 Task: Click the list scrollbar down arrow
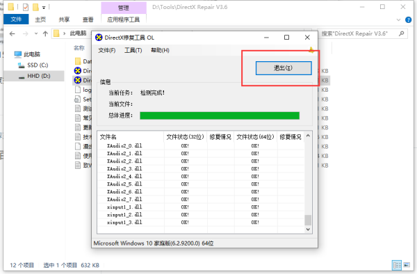[308, 229]
